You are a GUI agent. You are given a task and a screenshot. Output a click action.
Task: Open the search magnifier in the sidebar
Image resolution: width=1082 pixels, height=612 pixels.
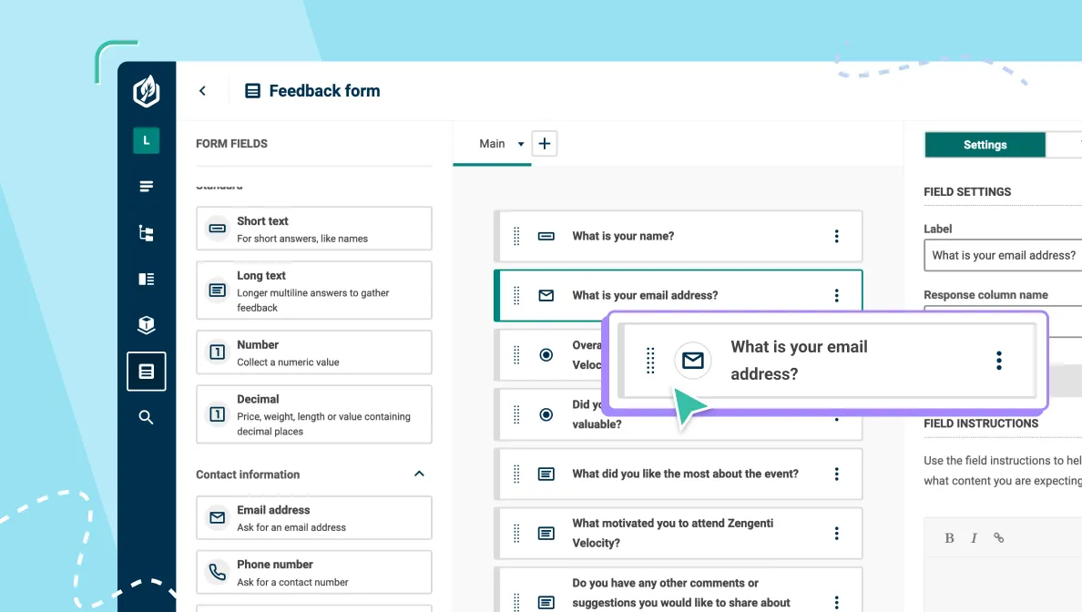(147, 417)
